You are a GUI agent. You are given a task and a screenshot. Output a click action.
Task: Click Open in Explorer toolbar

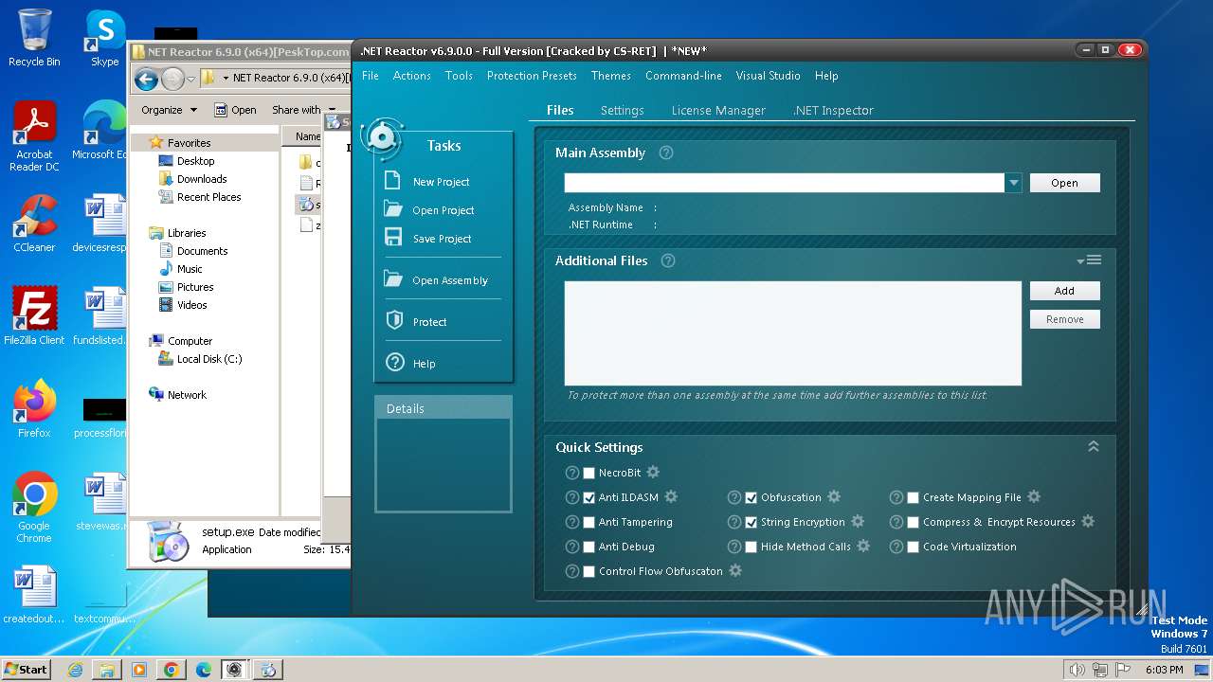pos(235,110)
